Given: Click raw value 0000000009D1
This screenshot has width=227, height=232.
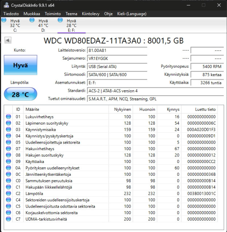Looking at the screenshot, I should point(201,136).
